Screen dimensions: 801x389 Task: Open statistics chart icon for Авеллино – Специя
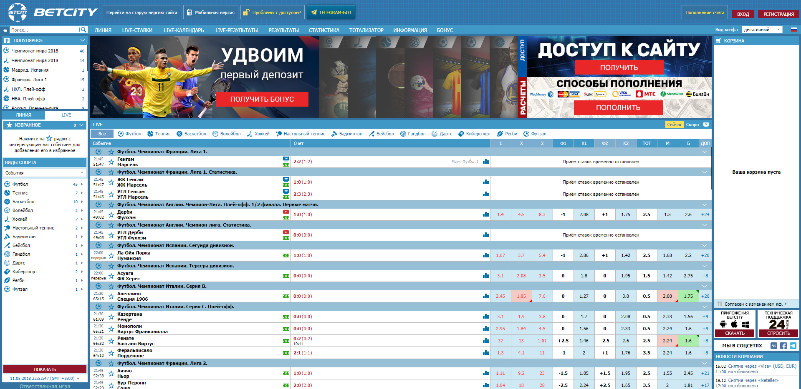click(x=486, y=296)
